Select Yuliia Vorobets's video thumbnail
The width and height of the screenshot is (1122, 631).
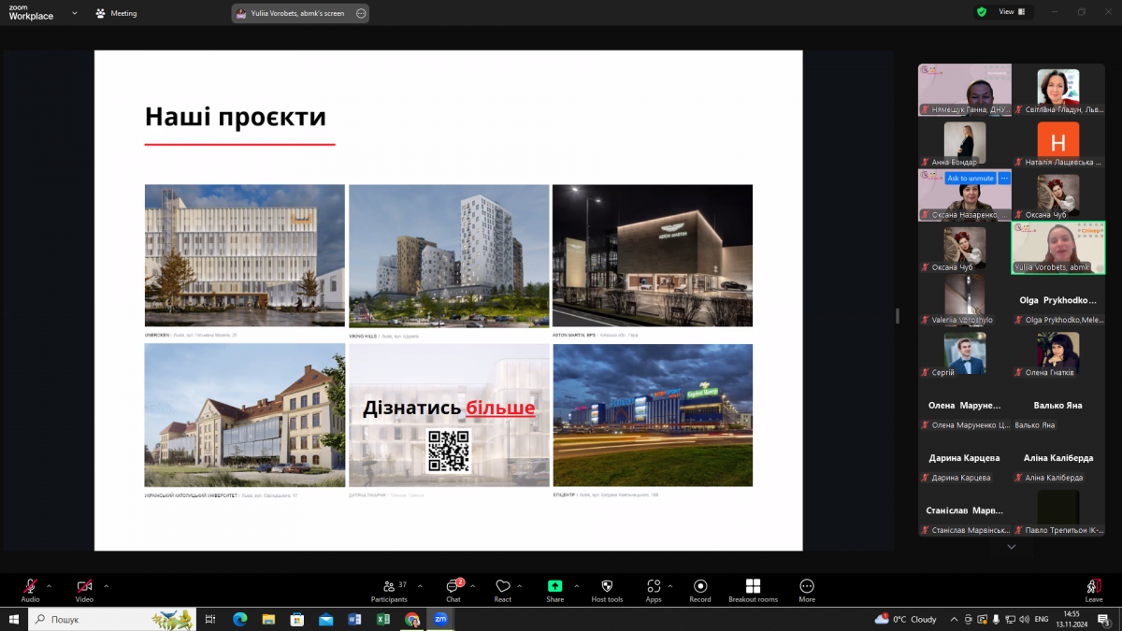pyautogui.click(x=1057, y=248)
